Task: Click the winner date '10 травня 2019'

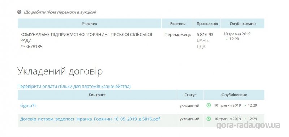Action: (x=237, y=34)
